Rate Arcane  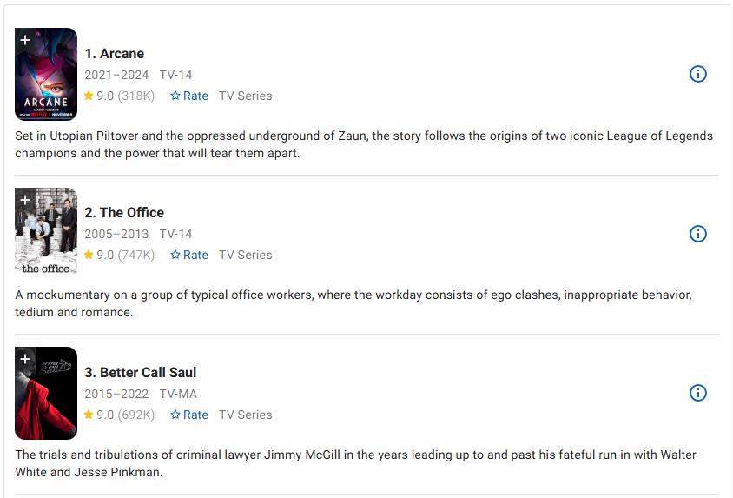(x=189, y=96)
